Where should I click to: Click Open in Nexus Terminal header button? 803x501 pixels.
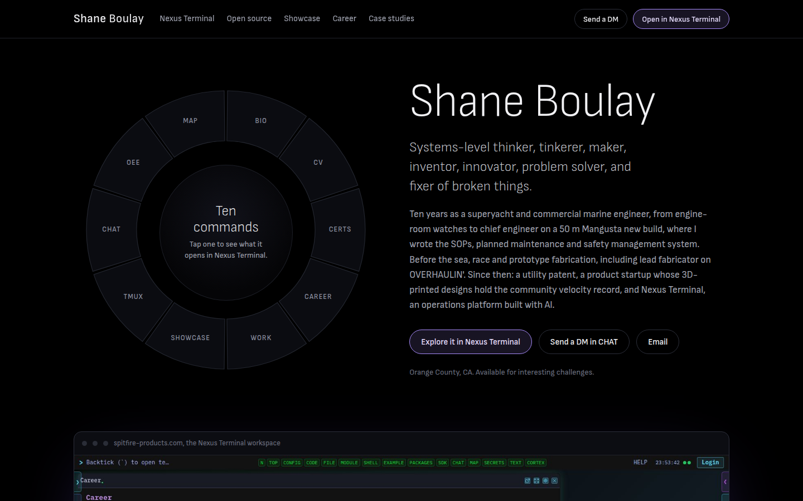(681, 19)
